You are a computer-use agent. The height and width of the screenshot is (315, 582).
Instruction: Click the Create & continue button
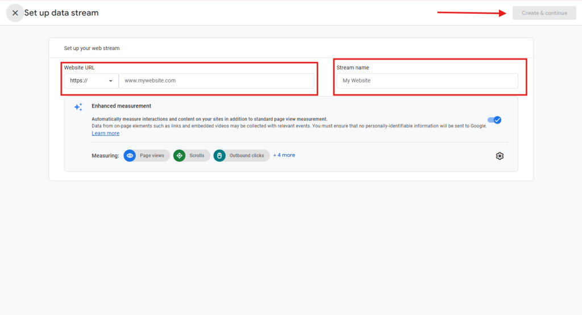tap(544, 13)
